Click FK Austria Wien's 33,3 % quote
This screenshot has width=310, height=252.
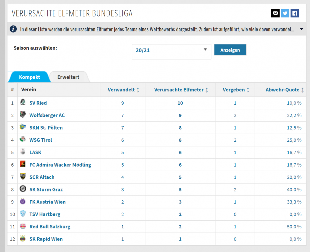pos(294,202)
